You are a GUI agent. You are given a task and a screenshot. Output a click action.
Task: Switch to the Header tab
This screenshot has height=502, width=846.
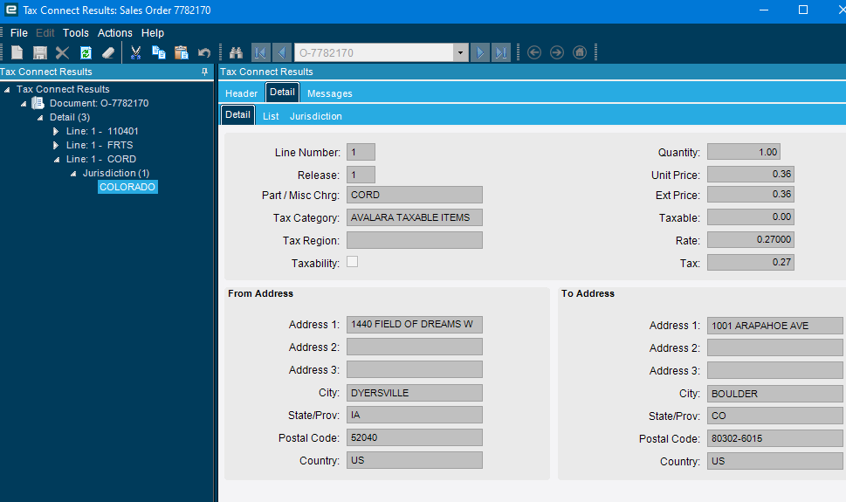241,93
